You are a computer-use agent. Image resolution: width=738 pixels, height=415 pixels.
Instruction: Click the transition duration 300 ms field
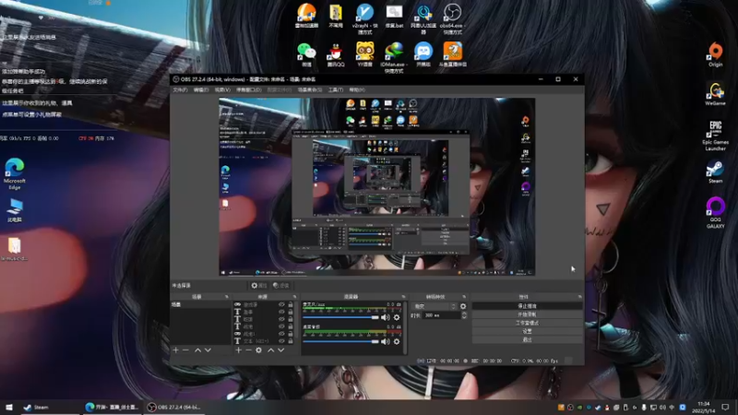pyautogui.click(x=441, y=315)
